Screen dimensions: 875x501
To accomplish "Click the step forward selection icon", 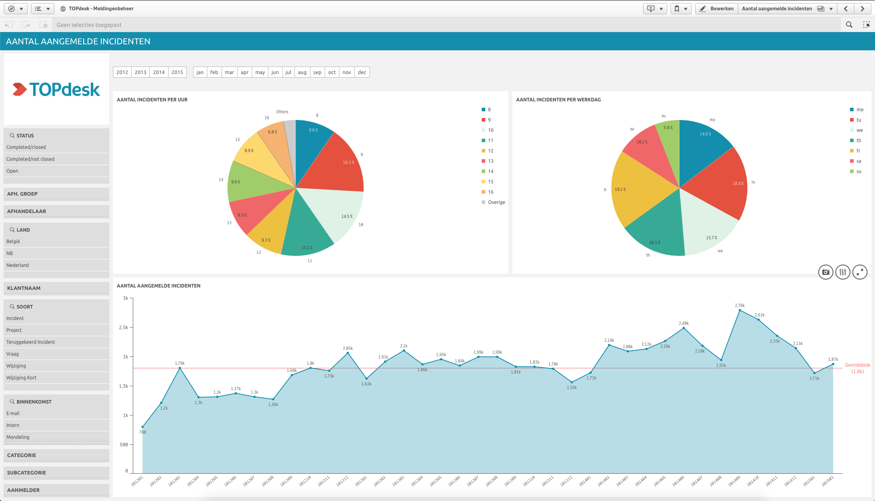I will [26, 25].
